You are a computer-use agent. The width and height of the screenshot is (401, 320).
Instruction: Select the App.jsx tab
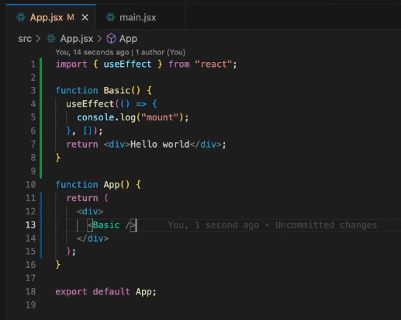(x=51, y=17)
